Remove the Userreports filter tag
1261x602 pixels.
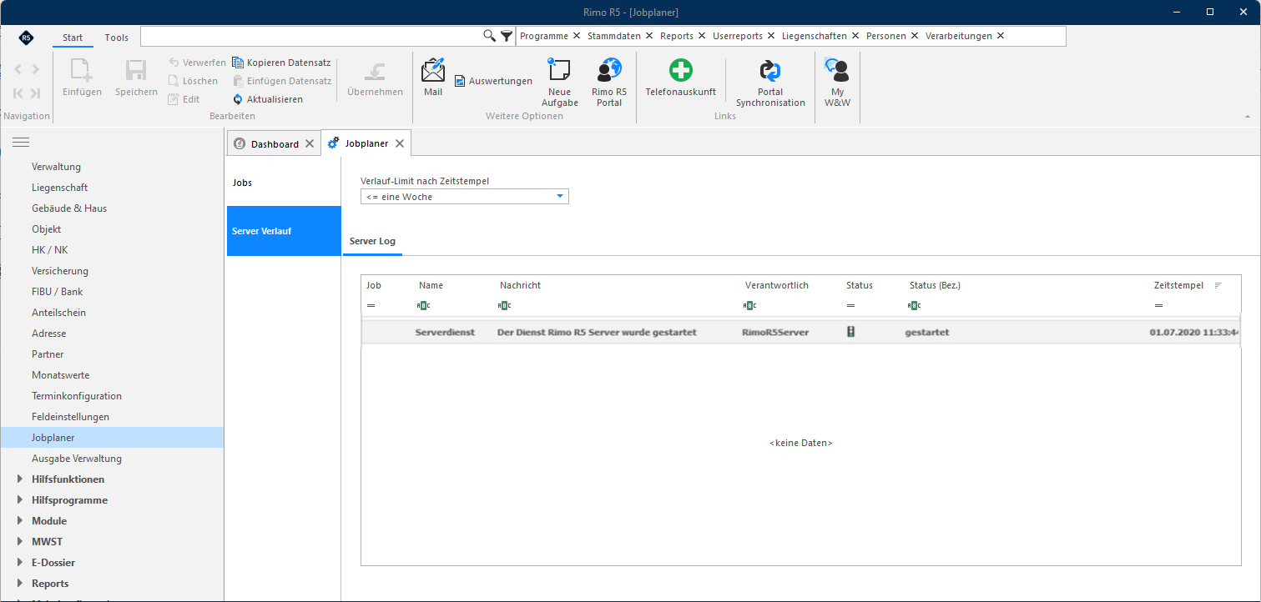pyautogui.click(x=771, y=36)
